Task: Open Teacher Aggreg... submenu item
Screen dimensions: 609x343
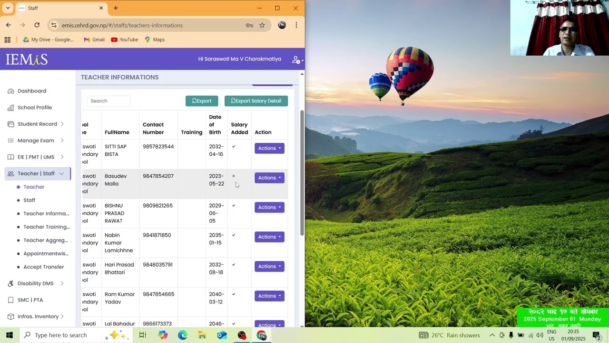Action: tap(46, 240)
